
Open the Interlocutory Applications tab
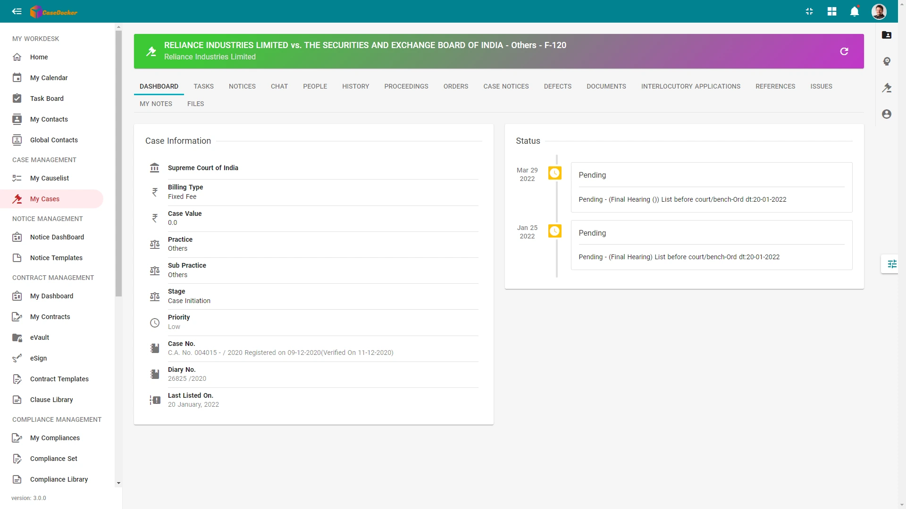coord(691,86)
